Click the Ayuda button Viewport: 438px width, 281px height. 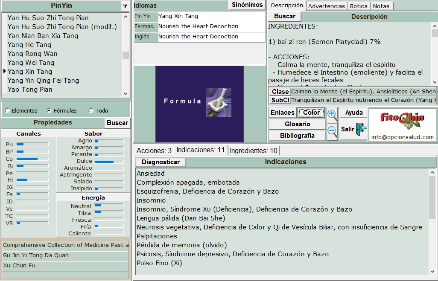[353, 113]
